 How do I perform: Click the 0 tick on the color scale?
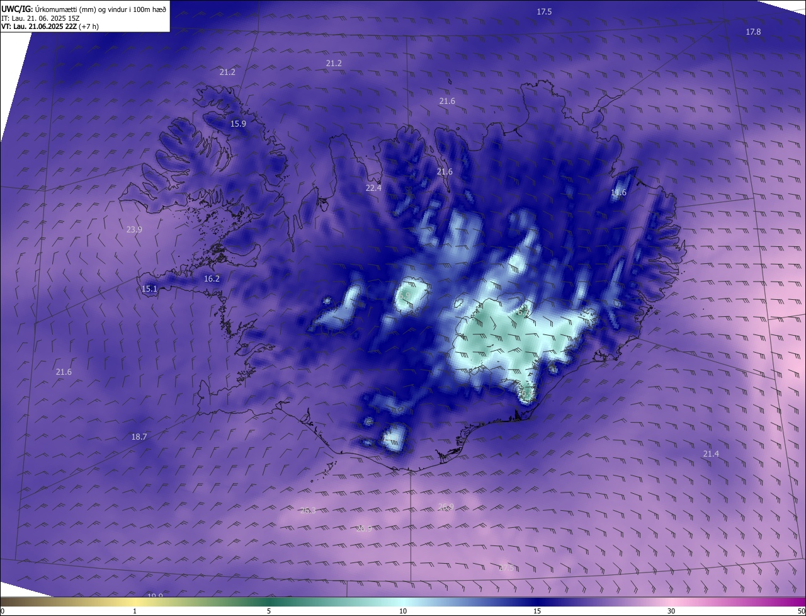click(x=3, y=611)
